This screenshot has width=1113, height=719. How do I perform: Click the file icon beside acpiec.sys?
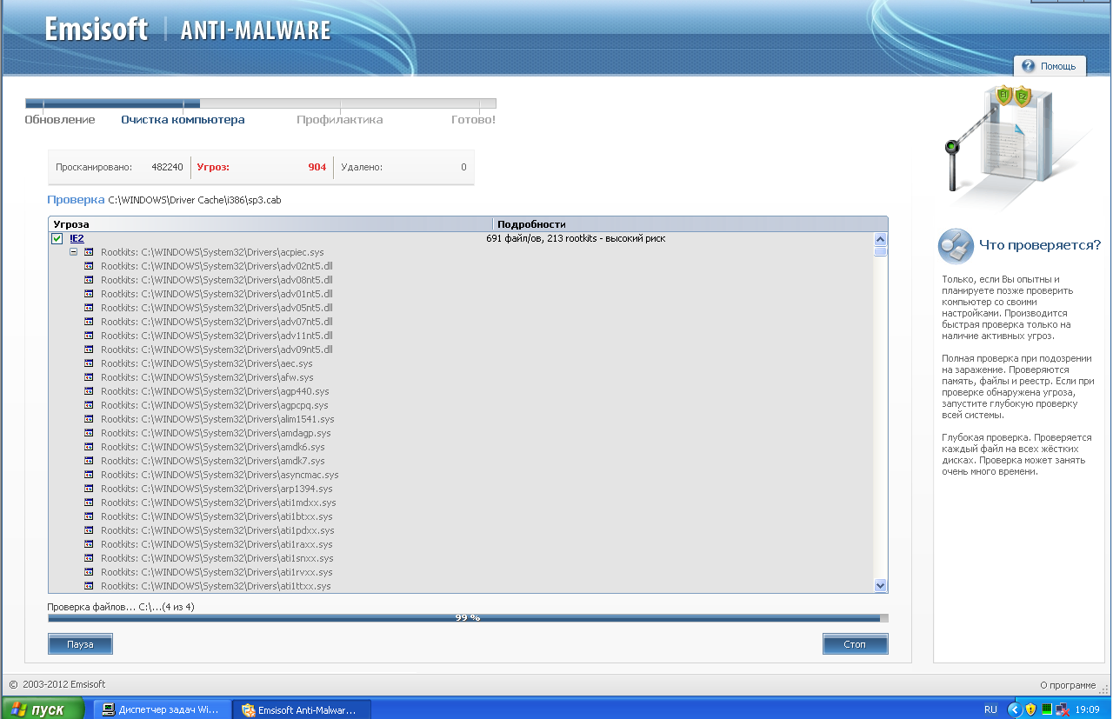point(89,252)
